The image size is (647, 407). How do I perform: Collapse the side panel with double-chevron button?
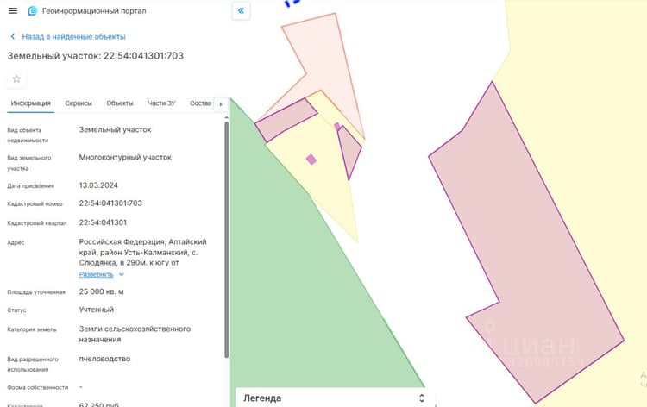tap(241, 10)
